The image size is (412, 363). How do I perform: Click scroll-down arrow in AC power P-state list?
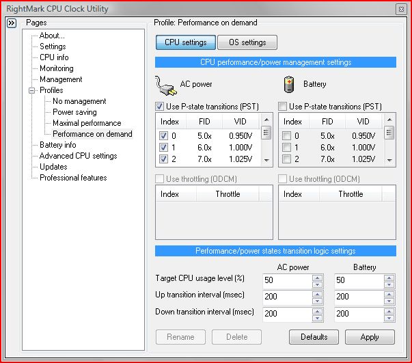(x=266, y=160)
